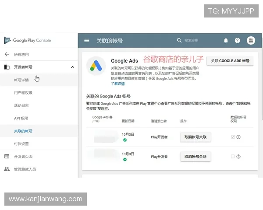Click 取消帐号关联 in the second row
The width and height of the screenshot is (263, 210).
click(x=195, y=157)
